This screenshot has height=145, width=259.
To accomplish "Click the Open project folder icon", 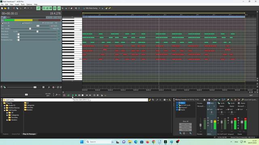I will point(5,8).
